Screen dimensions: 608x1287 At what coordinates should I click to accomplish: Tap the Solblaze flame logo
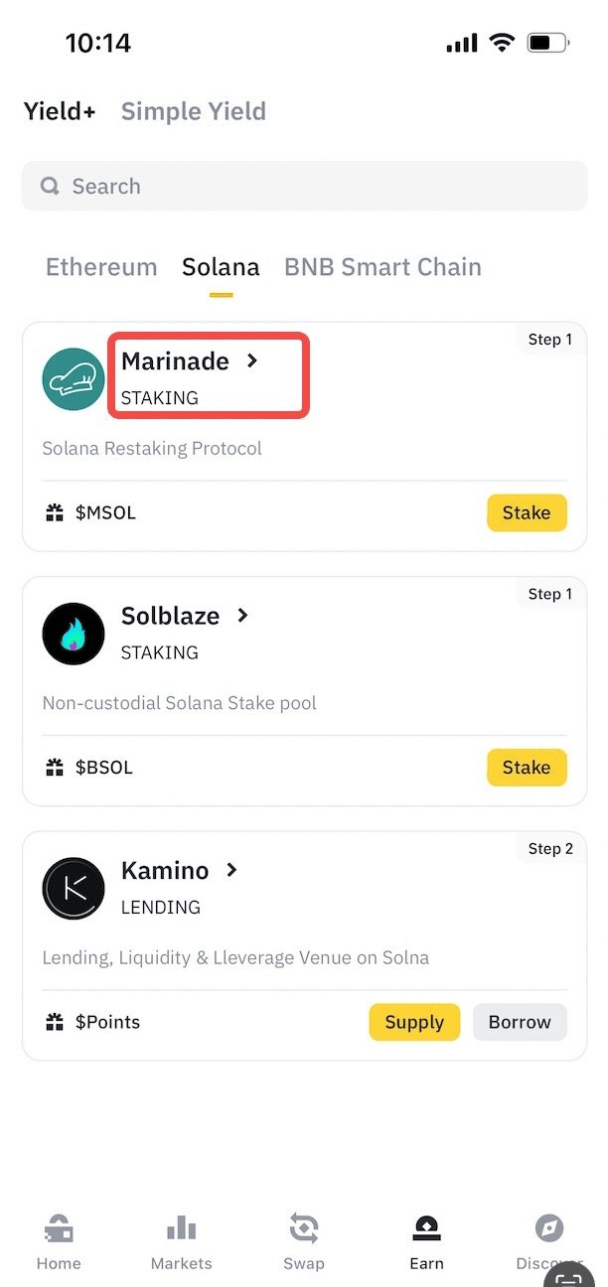tap(74, 634)
